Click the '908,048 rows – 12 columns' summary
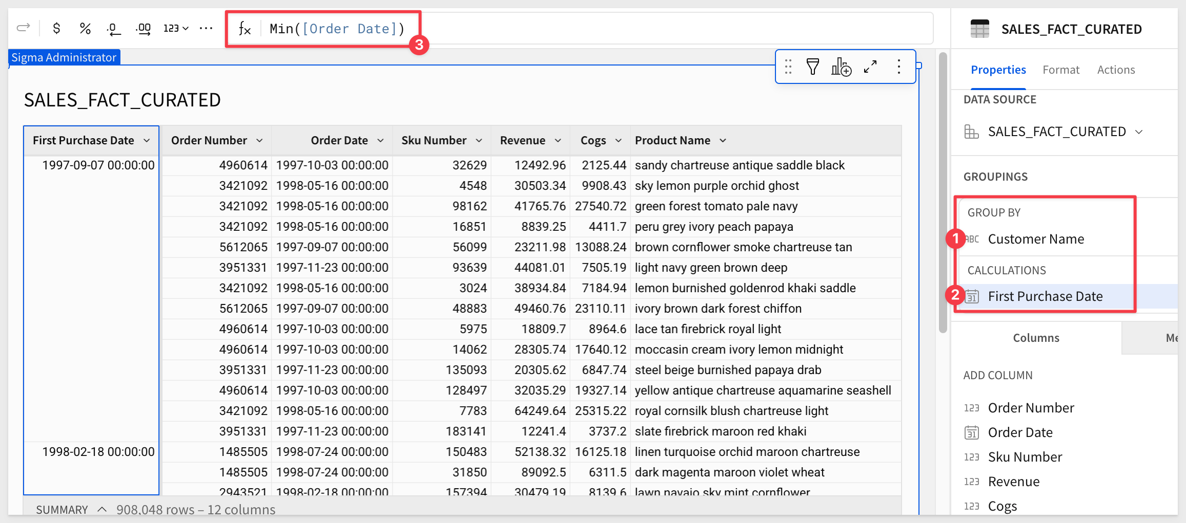Screen dimensions: 1186x523 [x=196, y=510]
